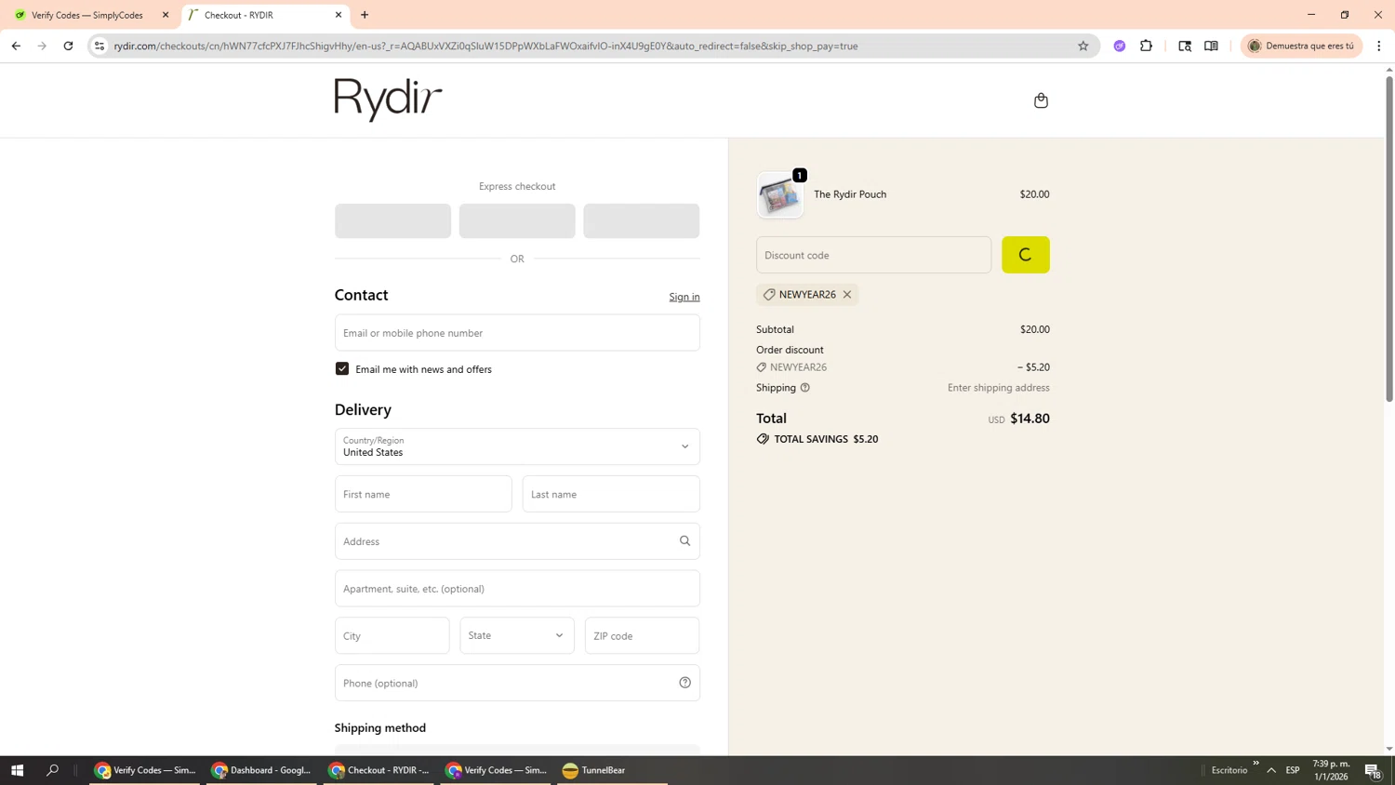This screenshot has width=1395, height=785.
Task: Close the Verify Codes browser tab
Action: pos(166,15)
